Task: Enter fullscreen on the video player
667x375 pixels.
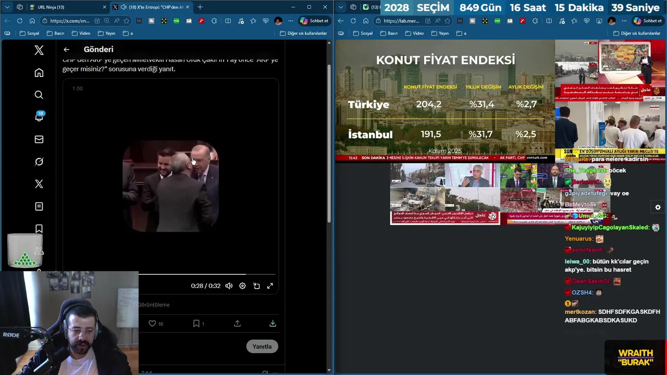Action: pyautogui.click(x=270, y=286)
